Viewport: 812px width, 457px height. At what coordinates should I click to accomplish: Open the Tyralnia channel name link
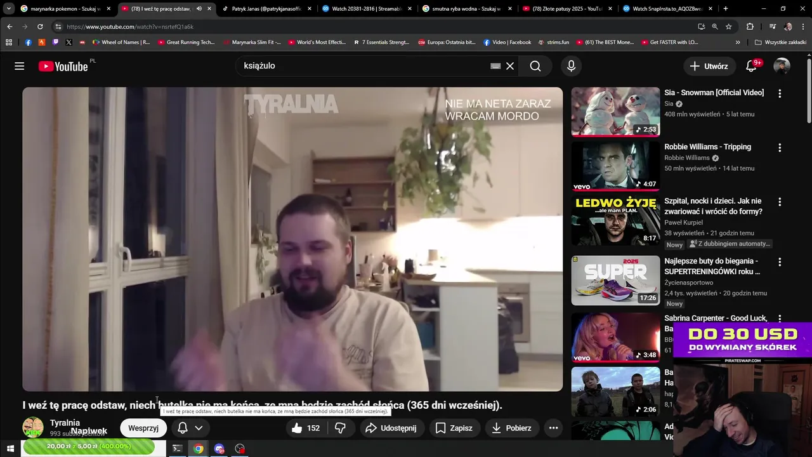(x=65, y=423)
